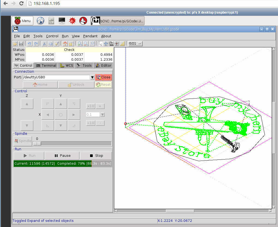Viewport: 278px width, 227px height.
Task: Click the Cut scissors icon
Action: click(44, 44)
